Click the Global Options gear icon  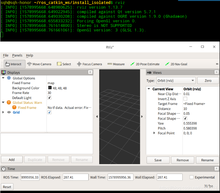[x=9, y=78]
